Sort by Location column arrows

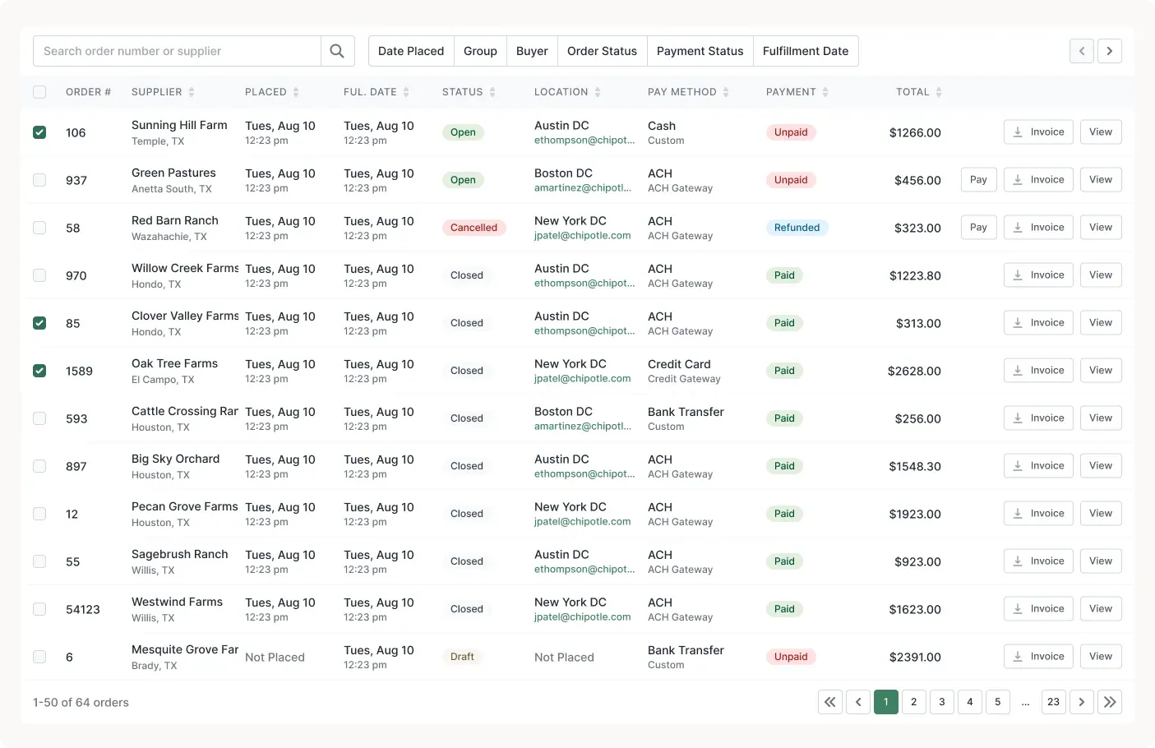(x=598, y=92)
